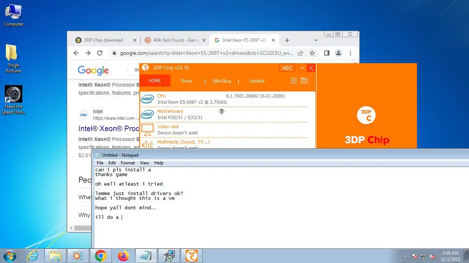Open Internet Explorer from taskbar
The image size is (469, 263).
click(x=33, y=256)
